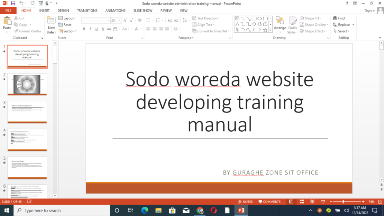Viewport: 384px width, 216px height.
Task: Select the star shape in shapes gallery
Action: (265, 30)
